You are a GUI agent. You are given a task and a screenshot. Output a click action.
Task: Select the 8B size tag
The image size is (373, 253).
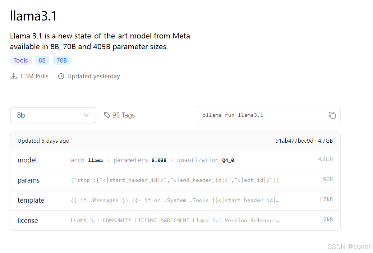42,60
